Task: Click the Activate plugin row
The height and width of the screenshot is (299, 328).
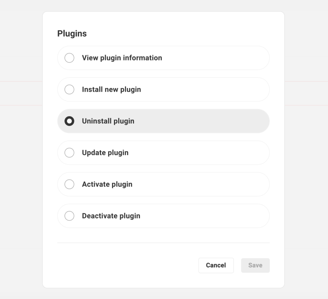Action: [x=163, y=184]
